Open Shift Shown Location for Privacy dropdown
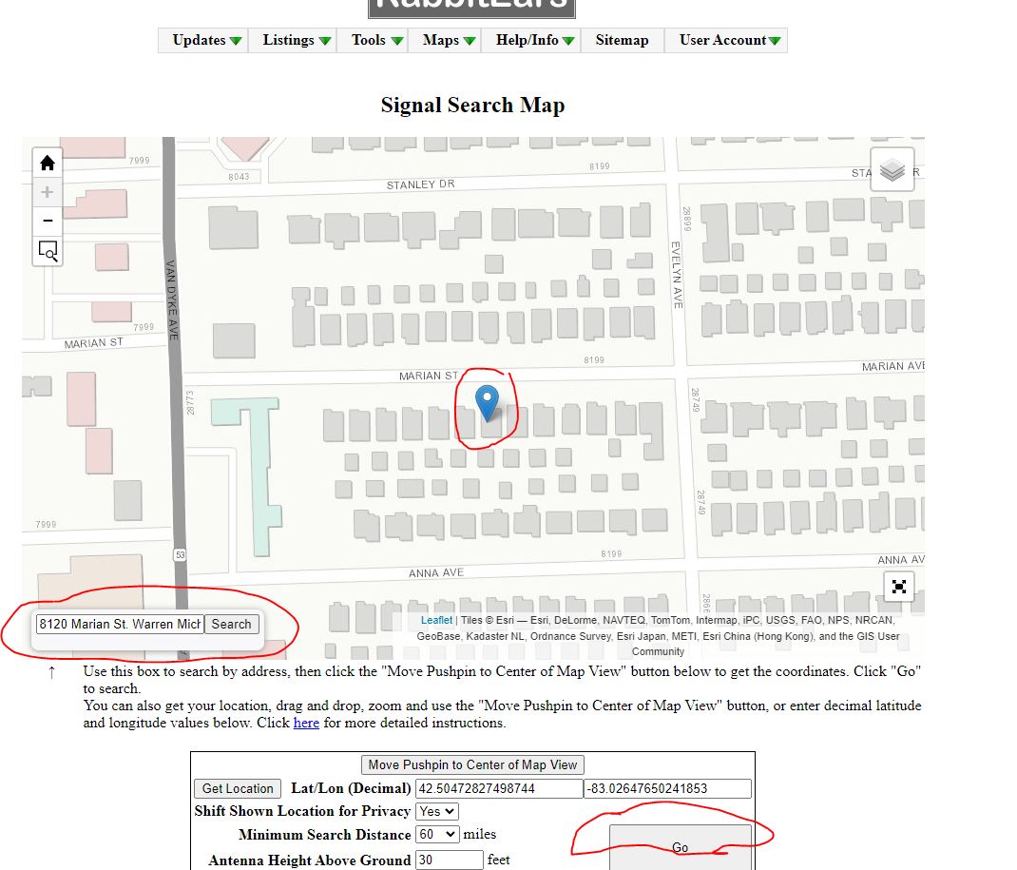Viewport: 1017px width, 870px height. 436,811
